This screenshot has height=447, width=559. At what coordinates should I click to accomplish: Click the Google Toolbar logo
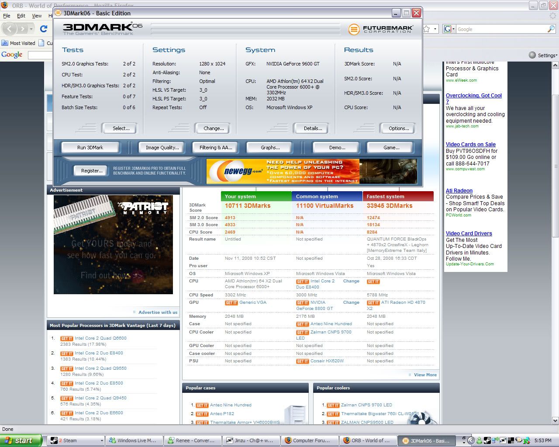(x=12, y=55)
